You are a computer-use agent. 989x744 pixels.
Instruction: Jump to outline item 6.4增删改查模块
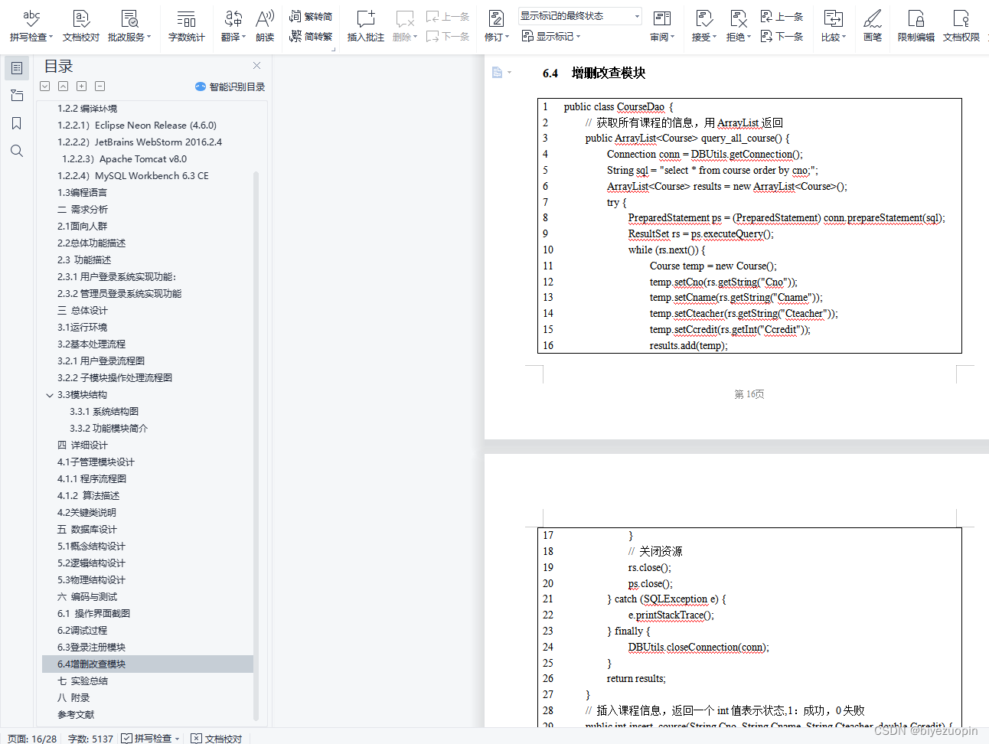pyautogui.click(x=147, y=664)
